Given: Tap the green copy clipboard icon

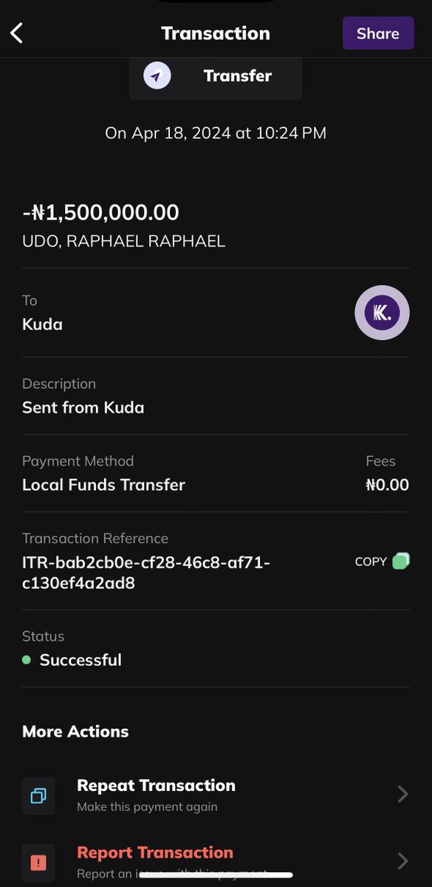Looking at the screenshot, I should pyautogui.click(x=401, y=560).
